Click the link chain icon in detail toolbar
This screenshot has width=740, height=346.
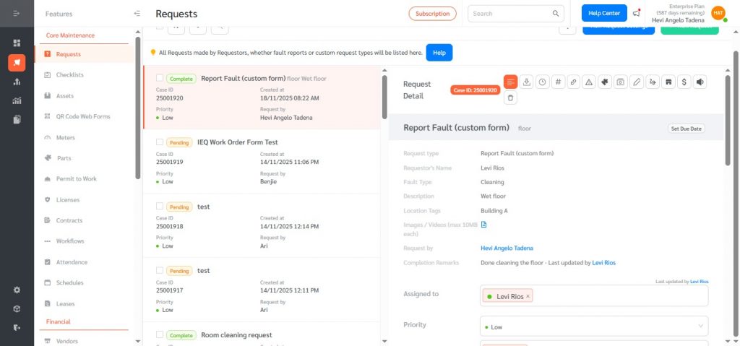(573, 82)
